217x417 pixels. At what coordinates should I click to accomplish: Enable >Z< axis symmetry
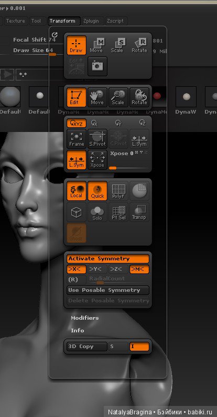pyautogui.click(x=118, y=269)
